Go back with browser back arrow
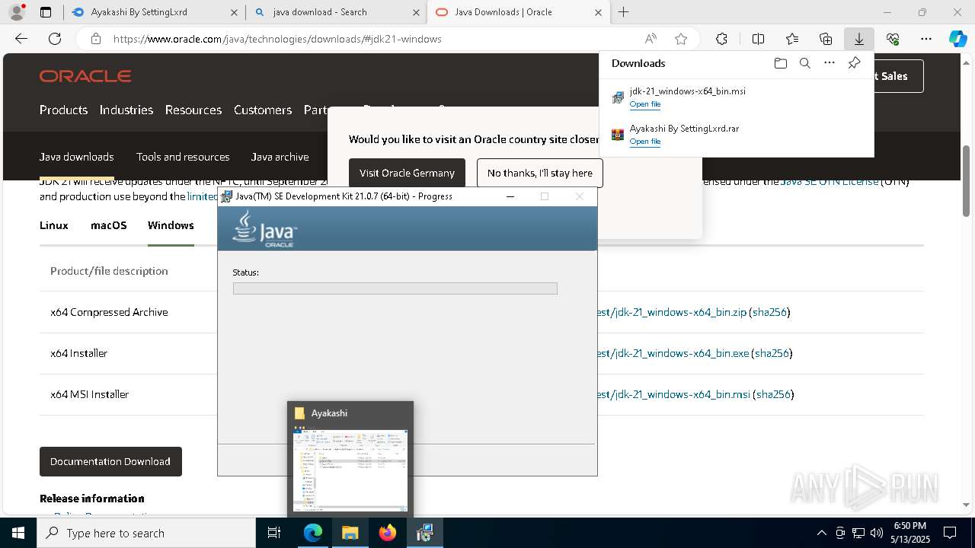 [21, 39]
